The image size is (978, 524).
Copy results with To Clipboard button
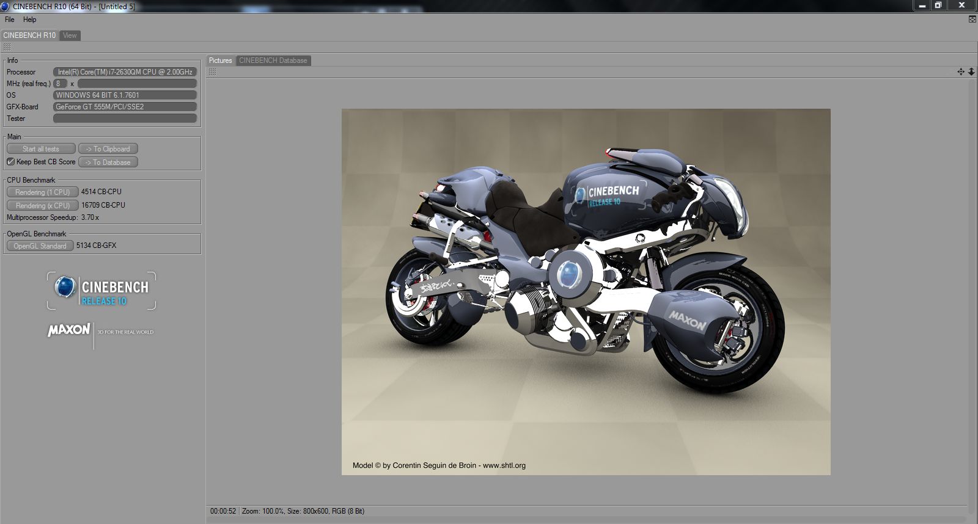[108, 149]
